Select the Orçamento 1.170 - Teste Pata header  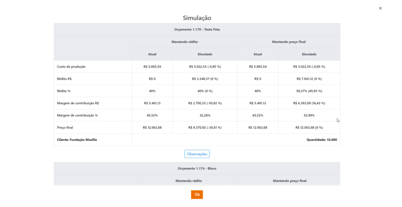coord(197,29)
